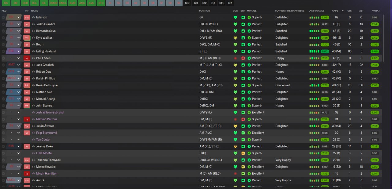
Task: Sort by PLAYING TIME HAPPINESS header
Action: (x=289, y=11)
